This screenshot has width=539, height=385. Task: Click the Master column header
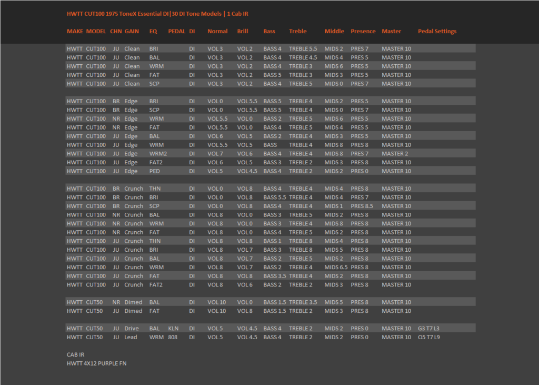click(391, 31)
